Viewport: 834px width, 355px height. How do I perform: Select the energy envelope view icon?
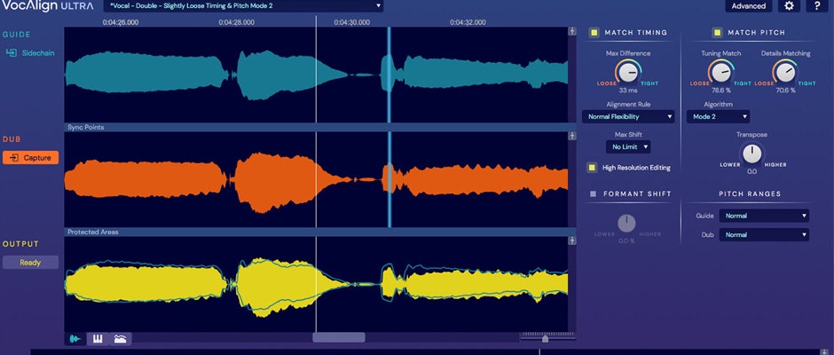(x=120, y=338)
